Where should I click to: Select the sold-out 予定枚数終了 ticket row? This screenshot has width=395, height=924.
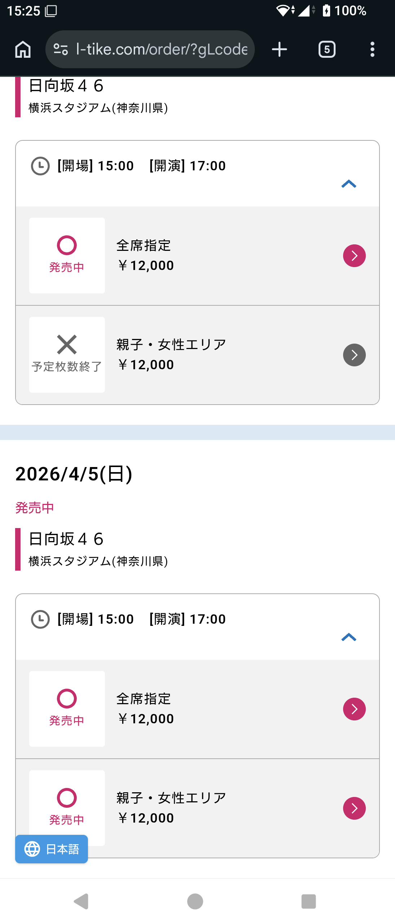pyautogui.click(x=216, y=355)
